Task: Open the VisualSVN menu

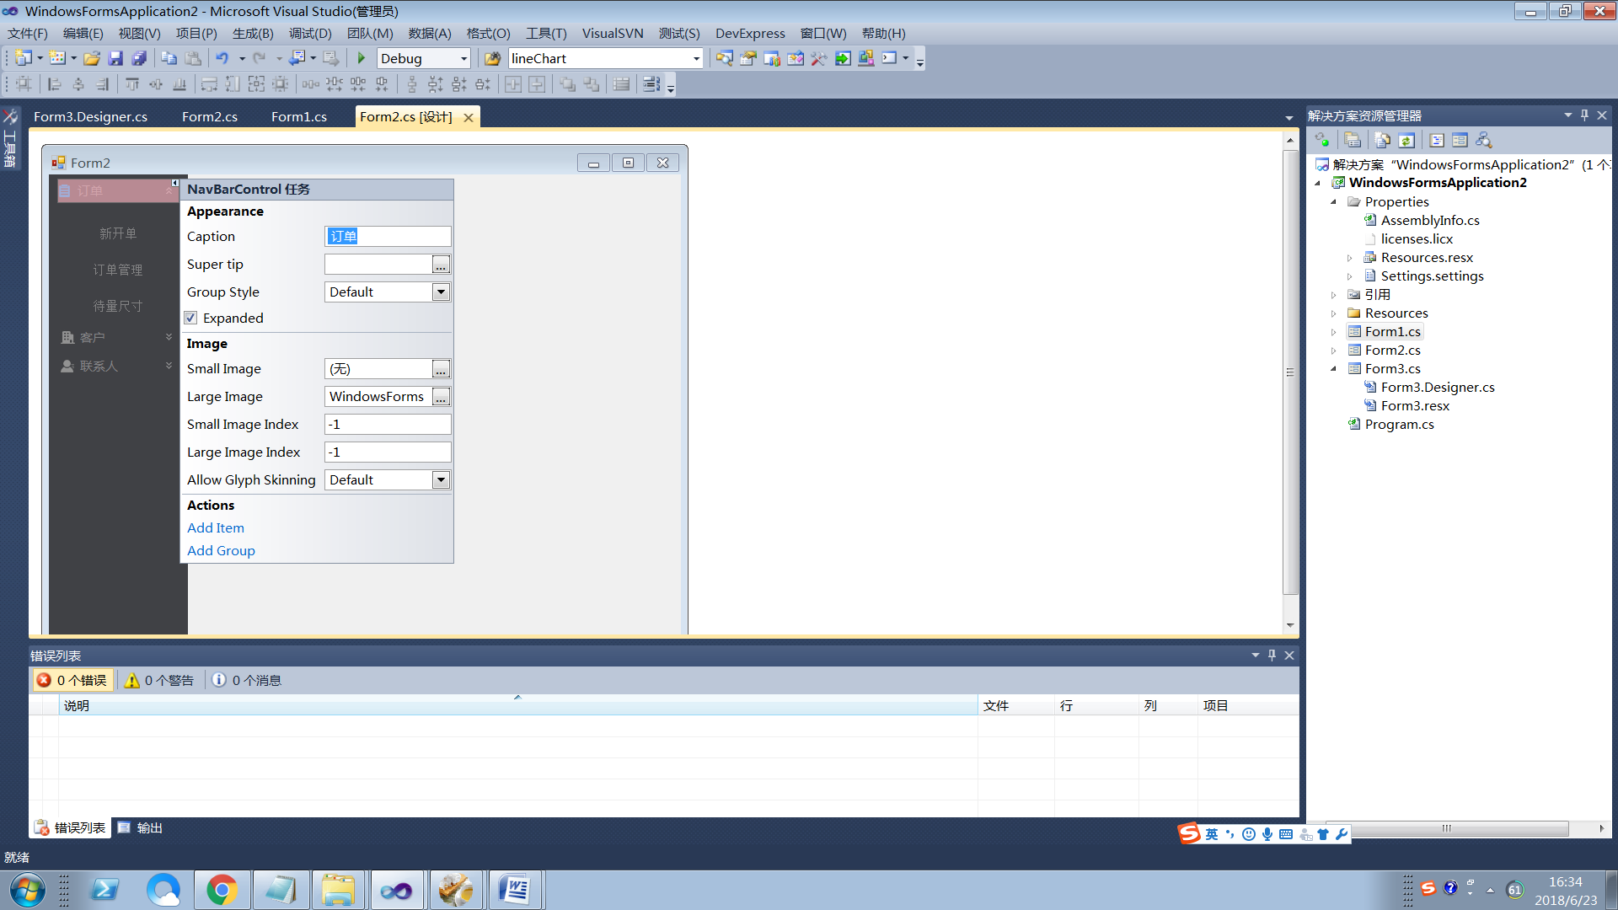Action: 613,33
